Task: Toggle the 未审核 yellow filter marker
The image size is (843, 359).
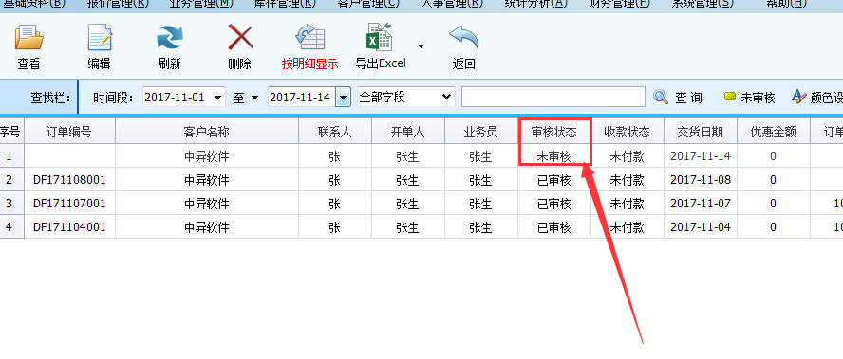Action: tap(730, 98)
